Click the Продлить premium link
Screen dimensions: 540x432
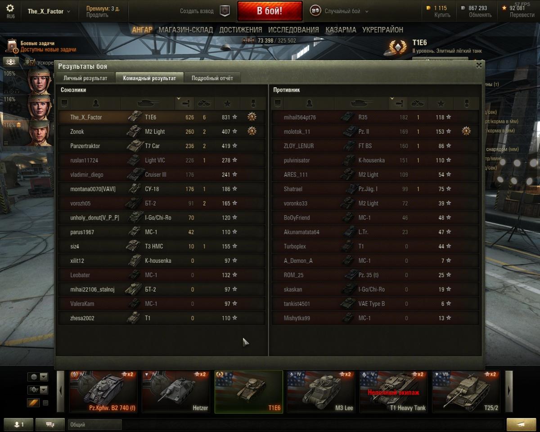pos(97,15)
